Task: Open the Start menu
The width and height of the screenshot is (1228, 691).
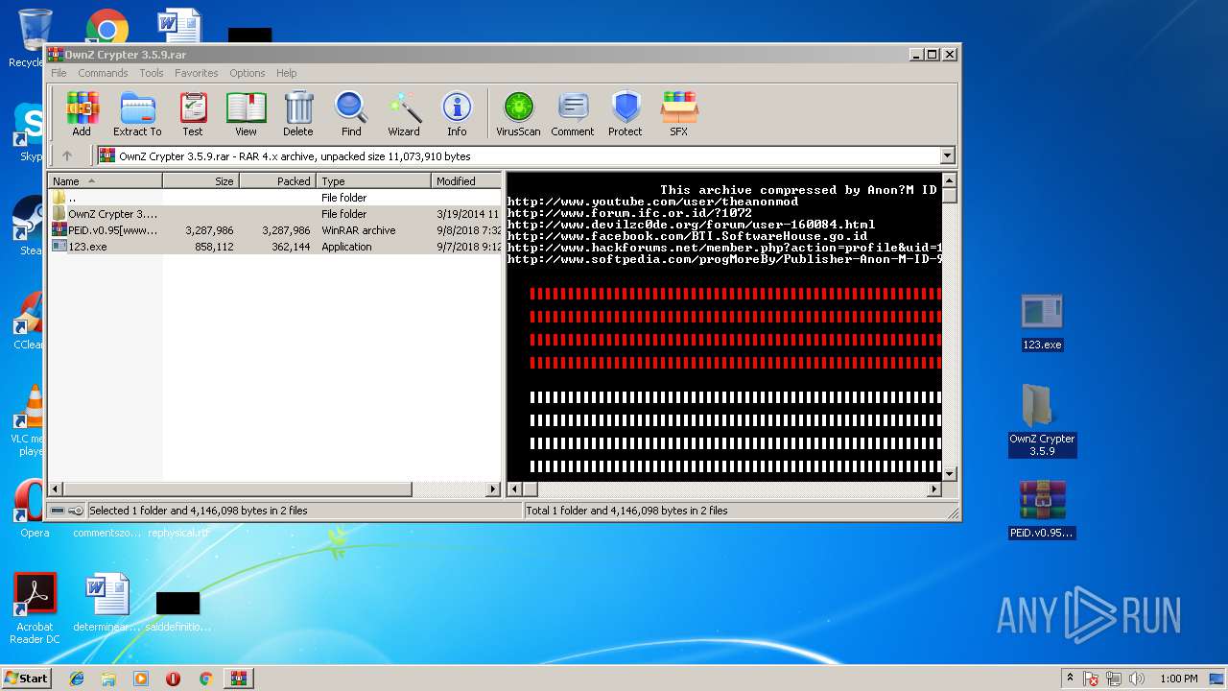Action: tap(26, 678)
